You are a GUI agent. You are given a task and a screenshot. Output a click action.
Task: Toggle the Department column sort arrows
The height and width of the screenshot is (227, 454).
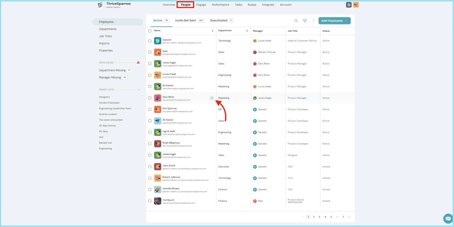click(247, 31)
